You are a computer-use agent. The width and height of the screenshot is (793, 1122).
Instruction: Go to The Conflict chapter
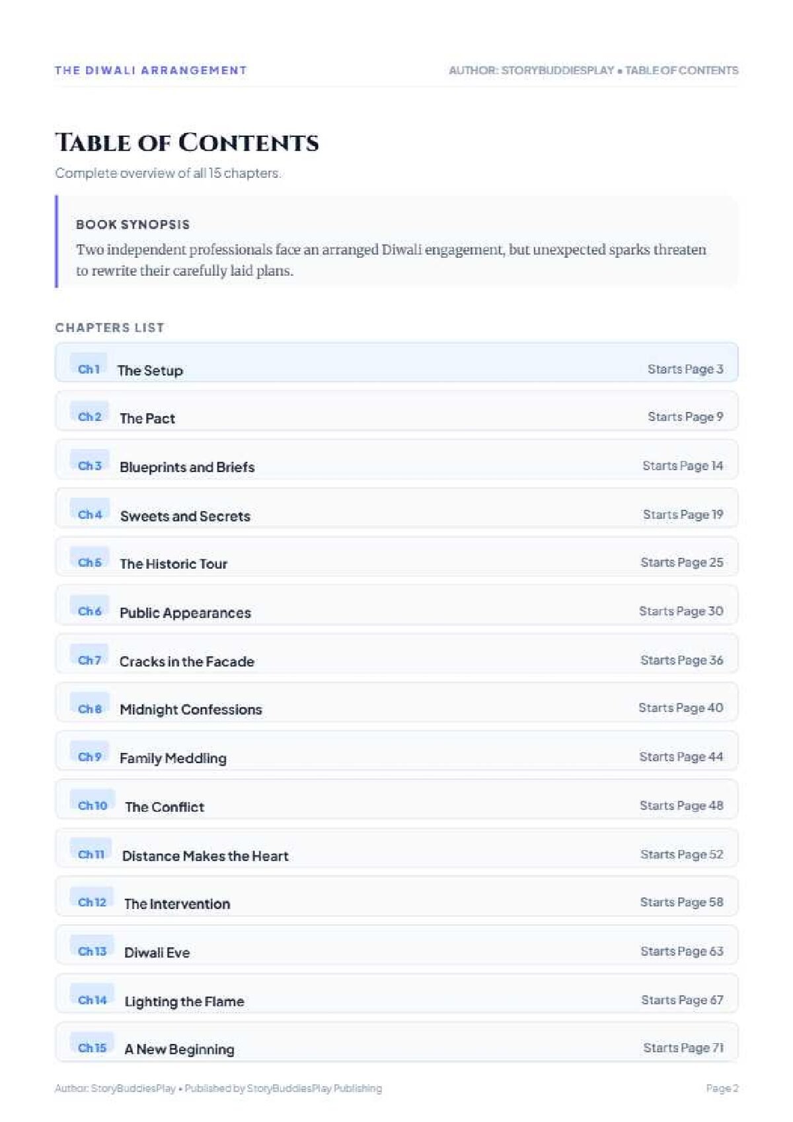[x=397, y=800]
